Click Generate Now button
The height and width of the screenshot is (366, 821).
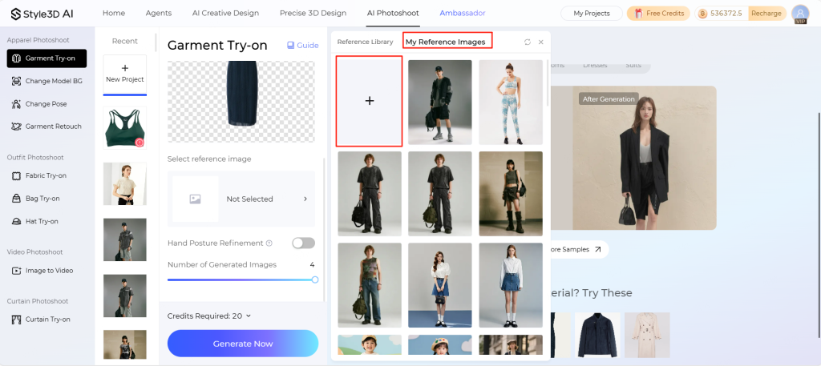(x=243, y=344)
